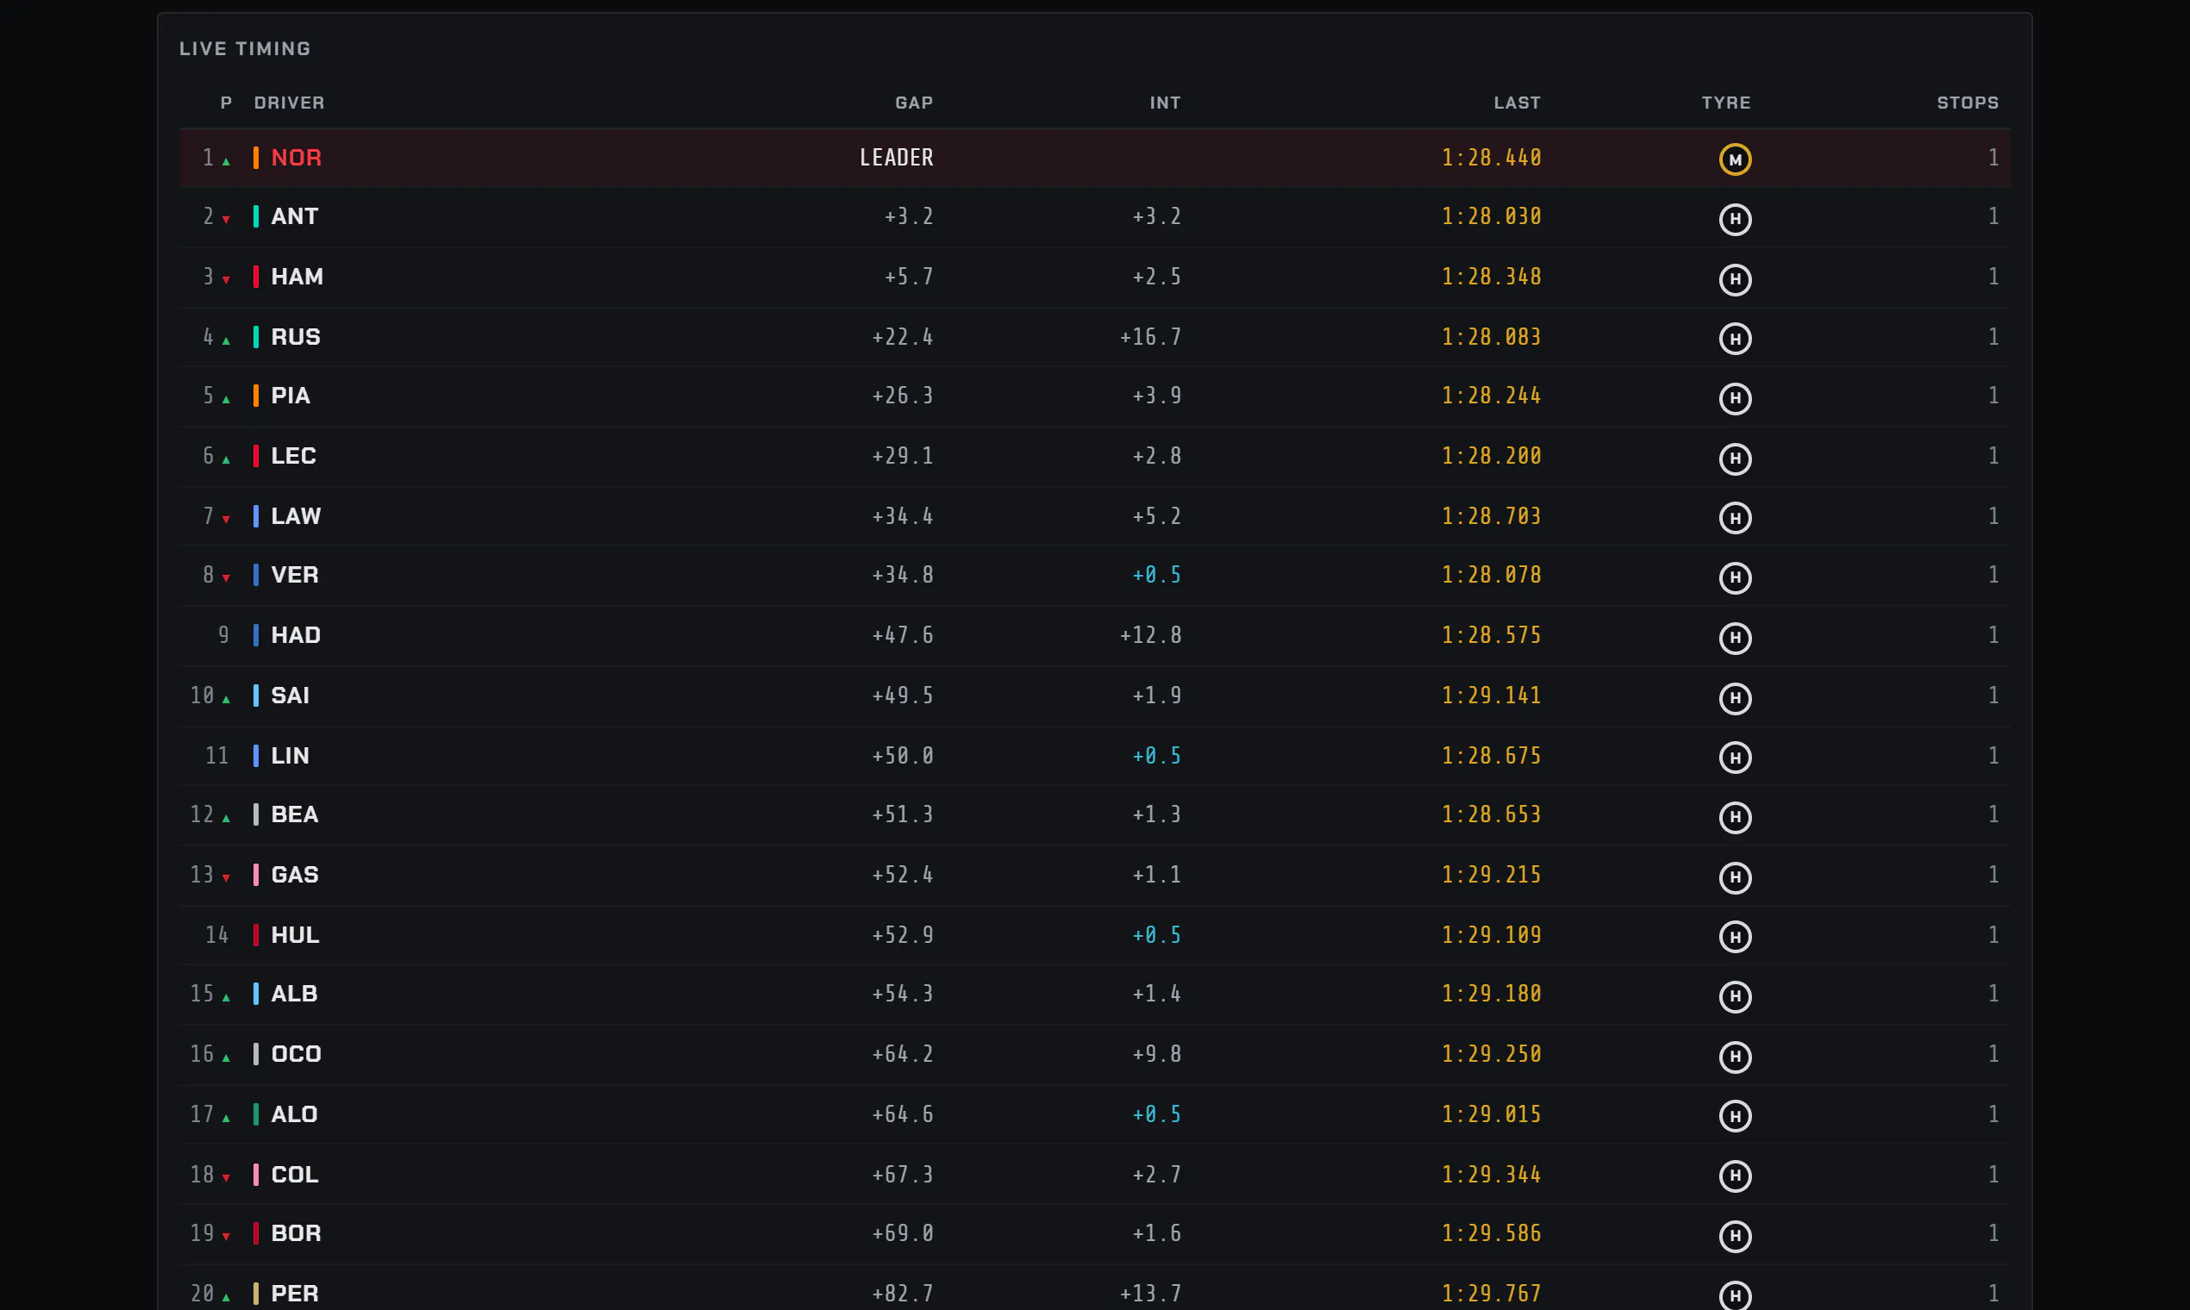
Task: Click the orange team colour bar for PIA
Action: pyautogui.click(x=255, y=396)
